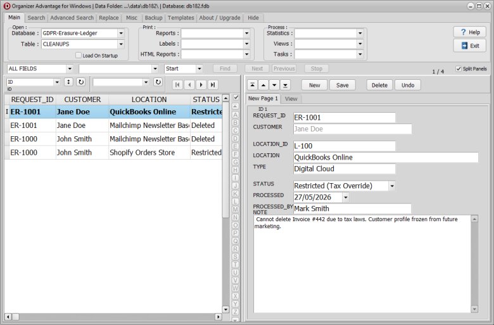Open the About / Upgrade tab
The image size is (494, 325).
[x=220, y=18]
